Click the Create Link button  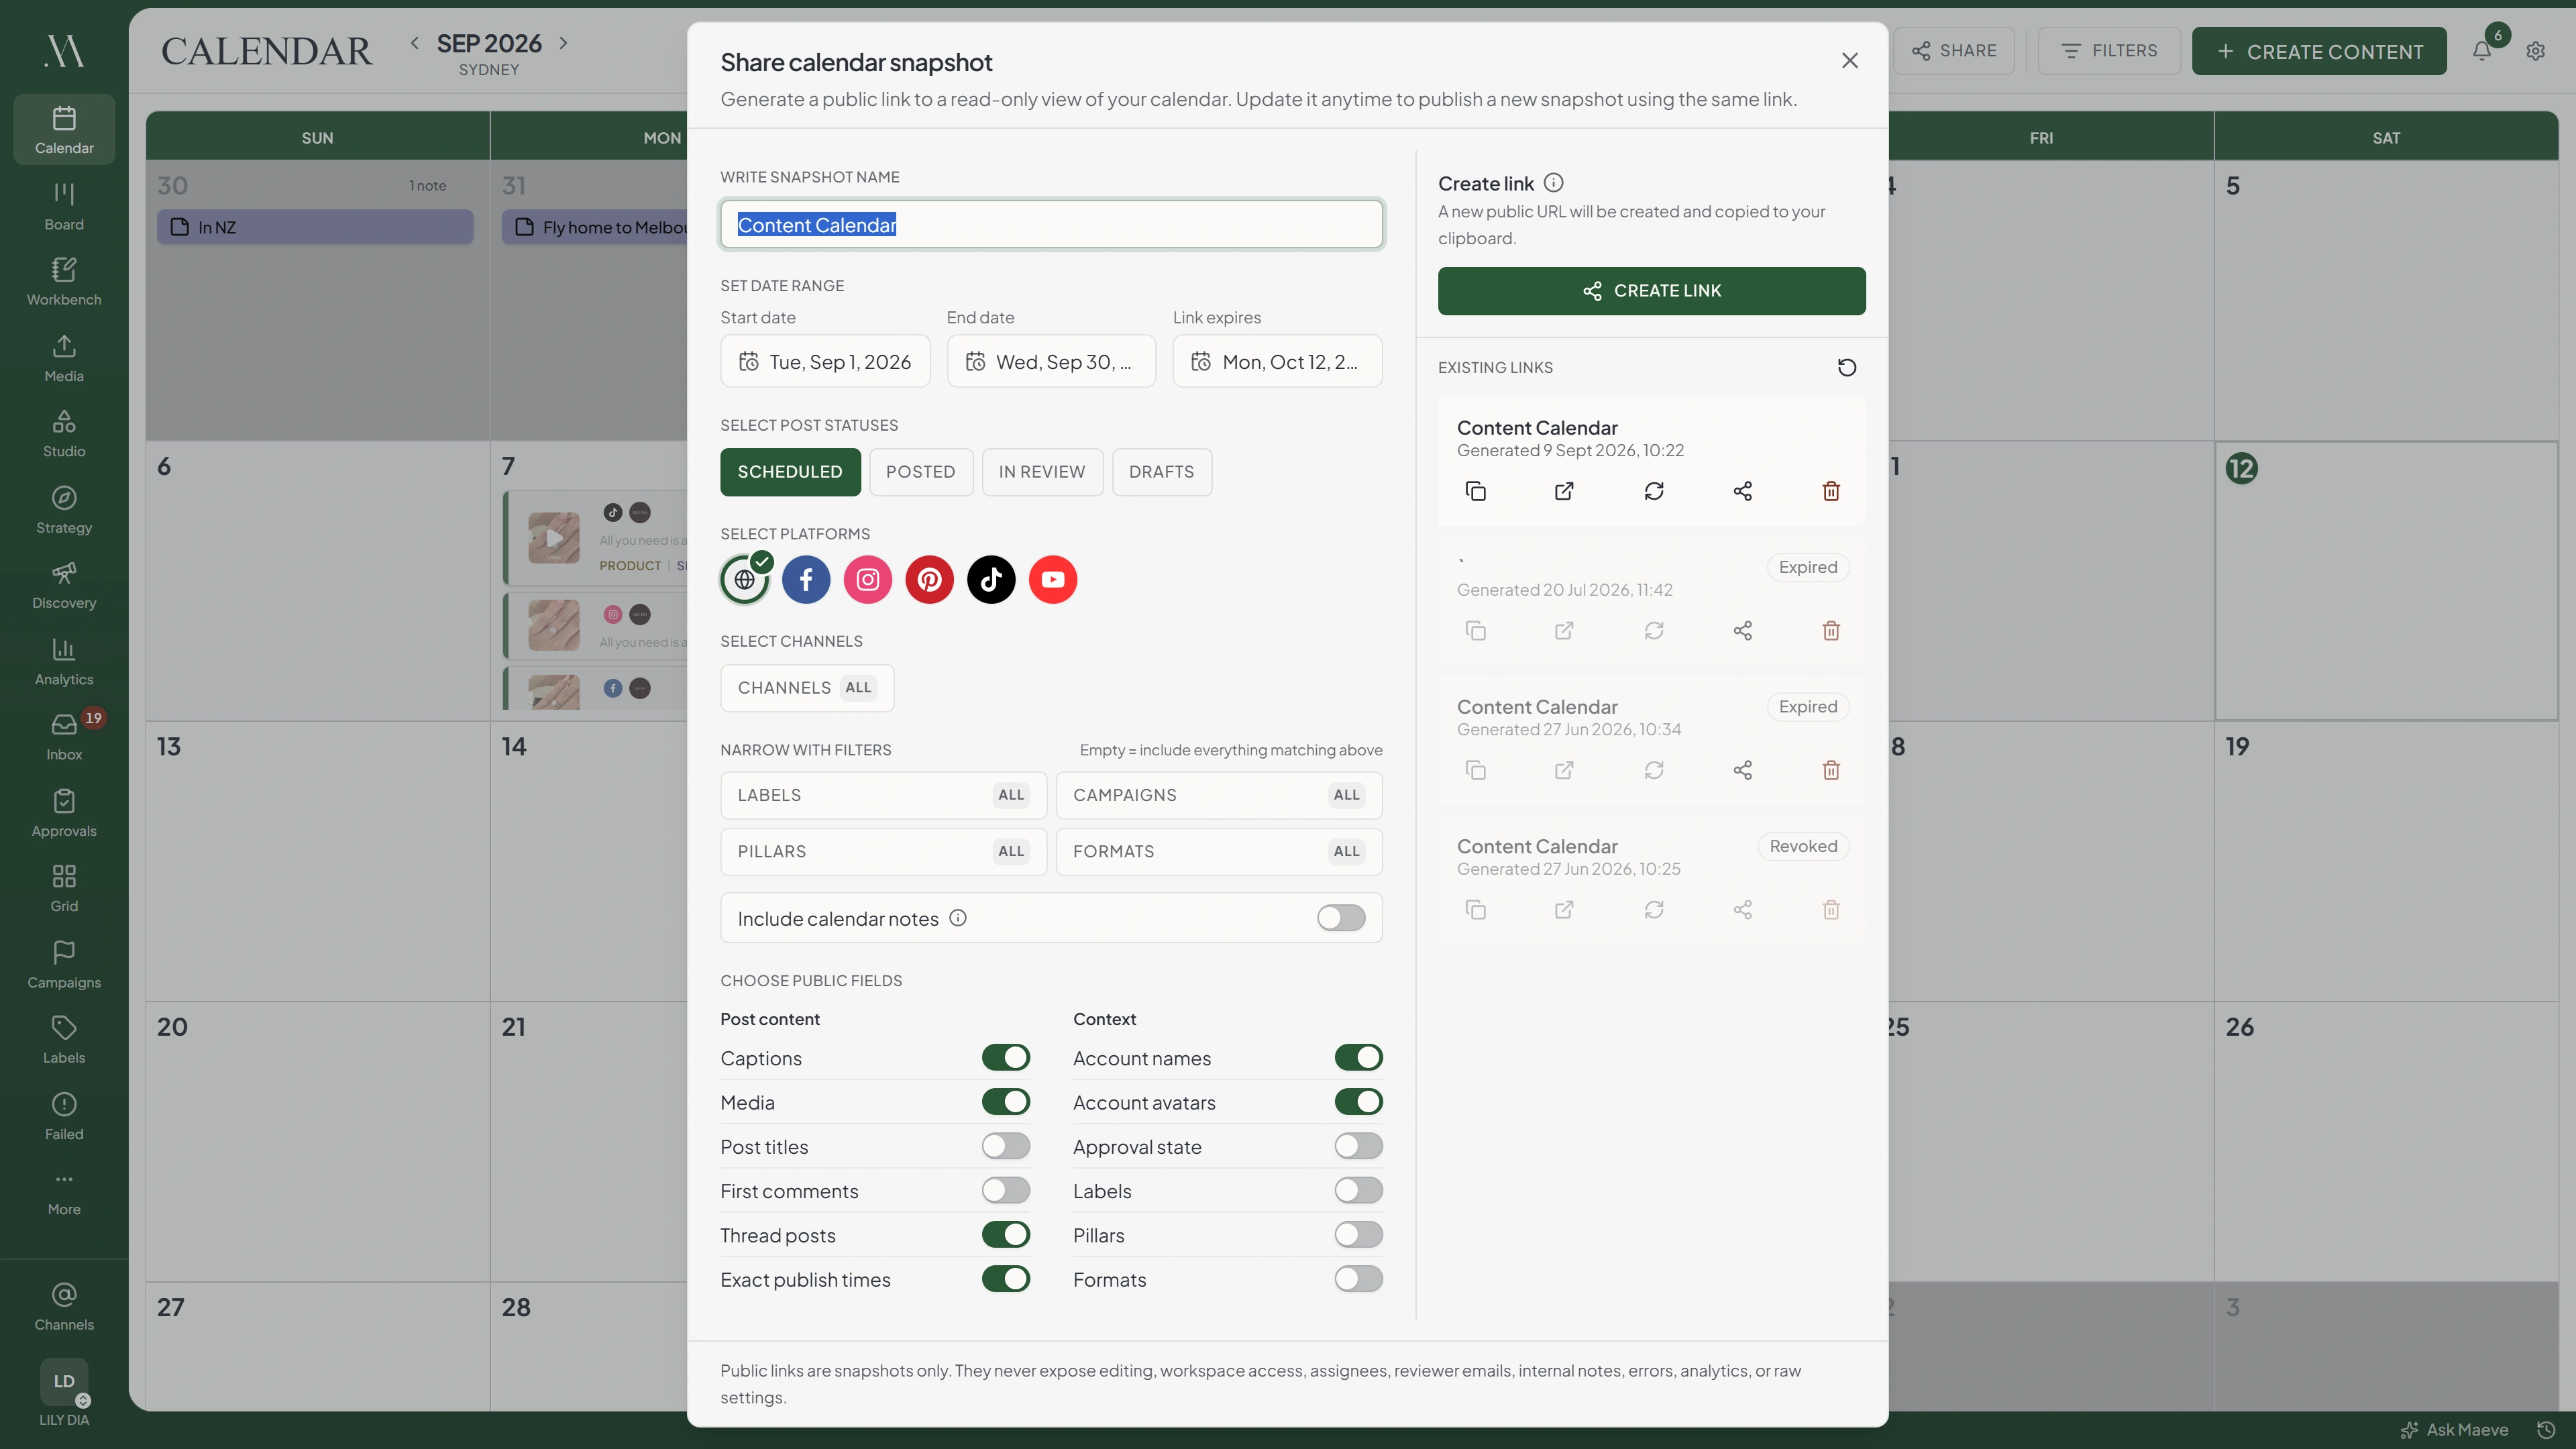point(1651,291)
